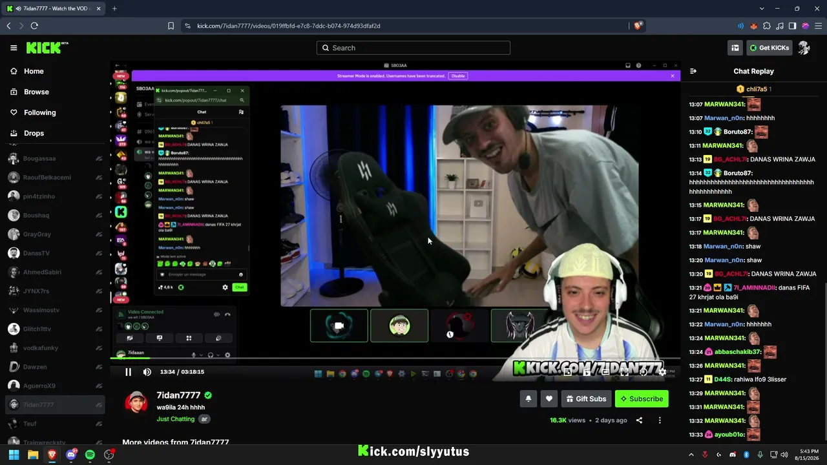Open Boushaq channel avatar
This screenshot has height=465, width=827.
14,215
